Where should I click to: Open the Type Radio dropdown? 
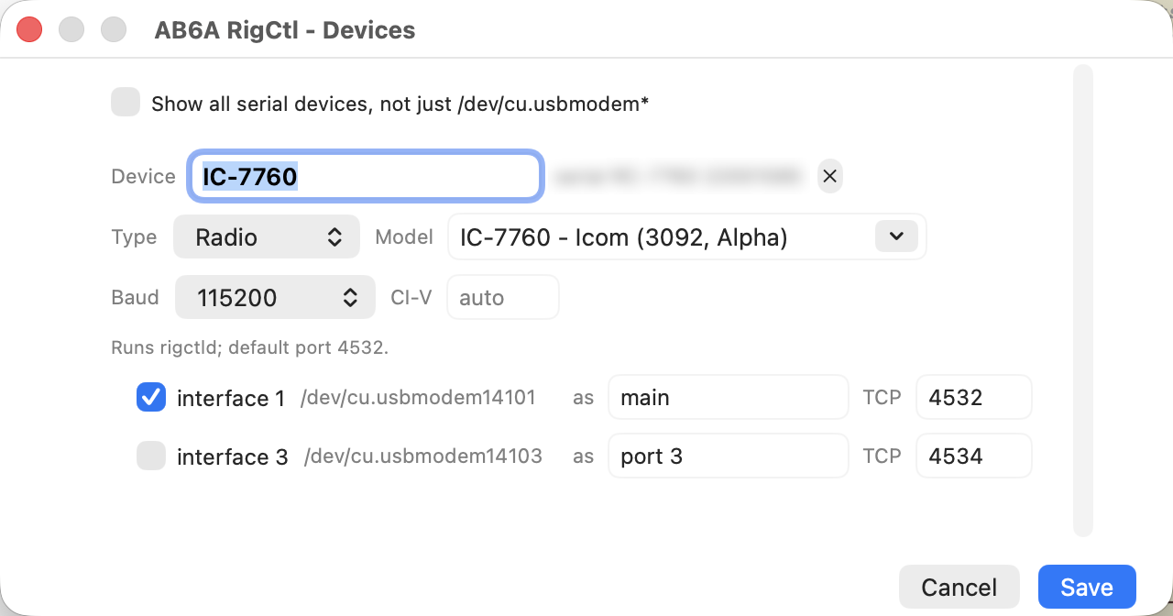pos(266,237)
